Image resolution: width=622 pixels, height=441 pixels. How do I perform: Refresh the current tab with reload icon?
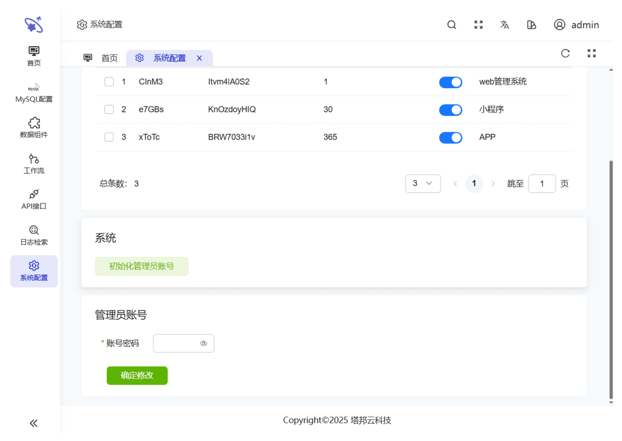tap(565, 53)
